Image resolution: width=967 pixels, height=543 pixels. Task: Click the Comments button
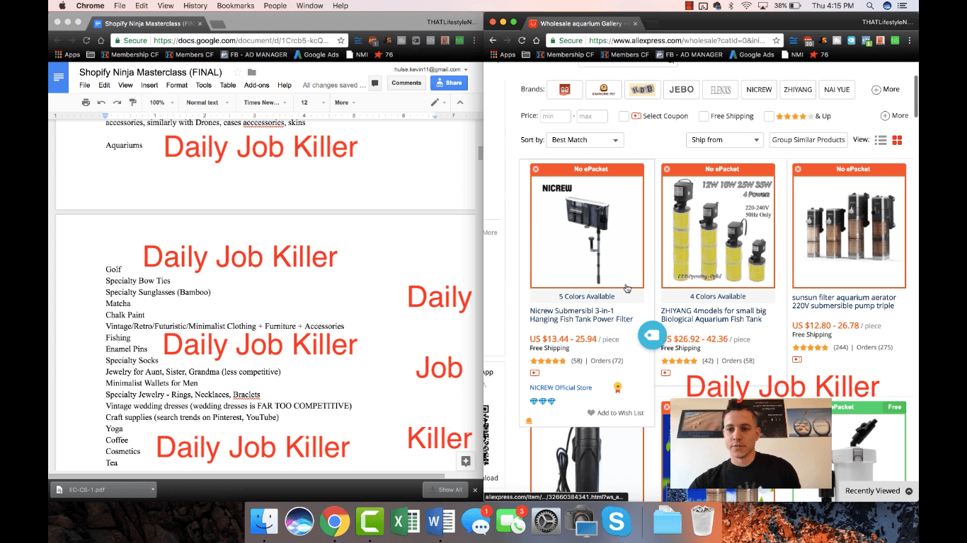click(406, 83)
